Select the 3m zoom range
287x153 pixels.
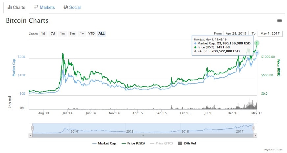(x=72, y=34)
